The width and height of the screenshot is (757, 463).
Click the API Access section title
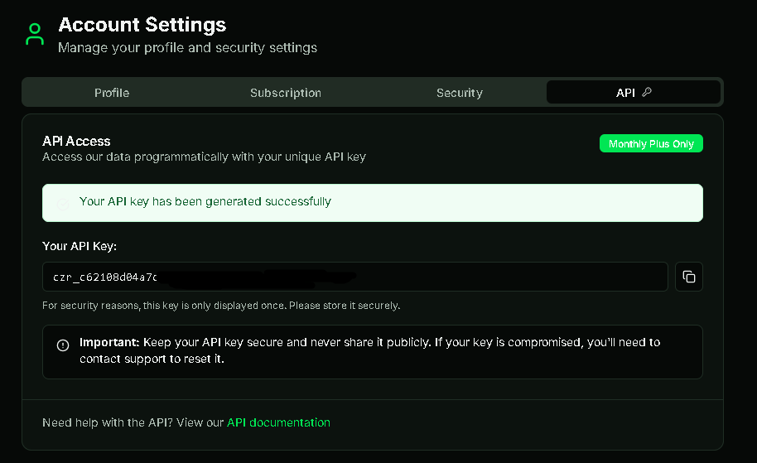click(x=76, y=141)
